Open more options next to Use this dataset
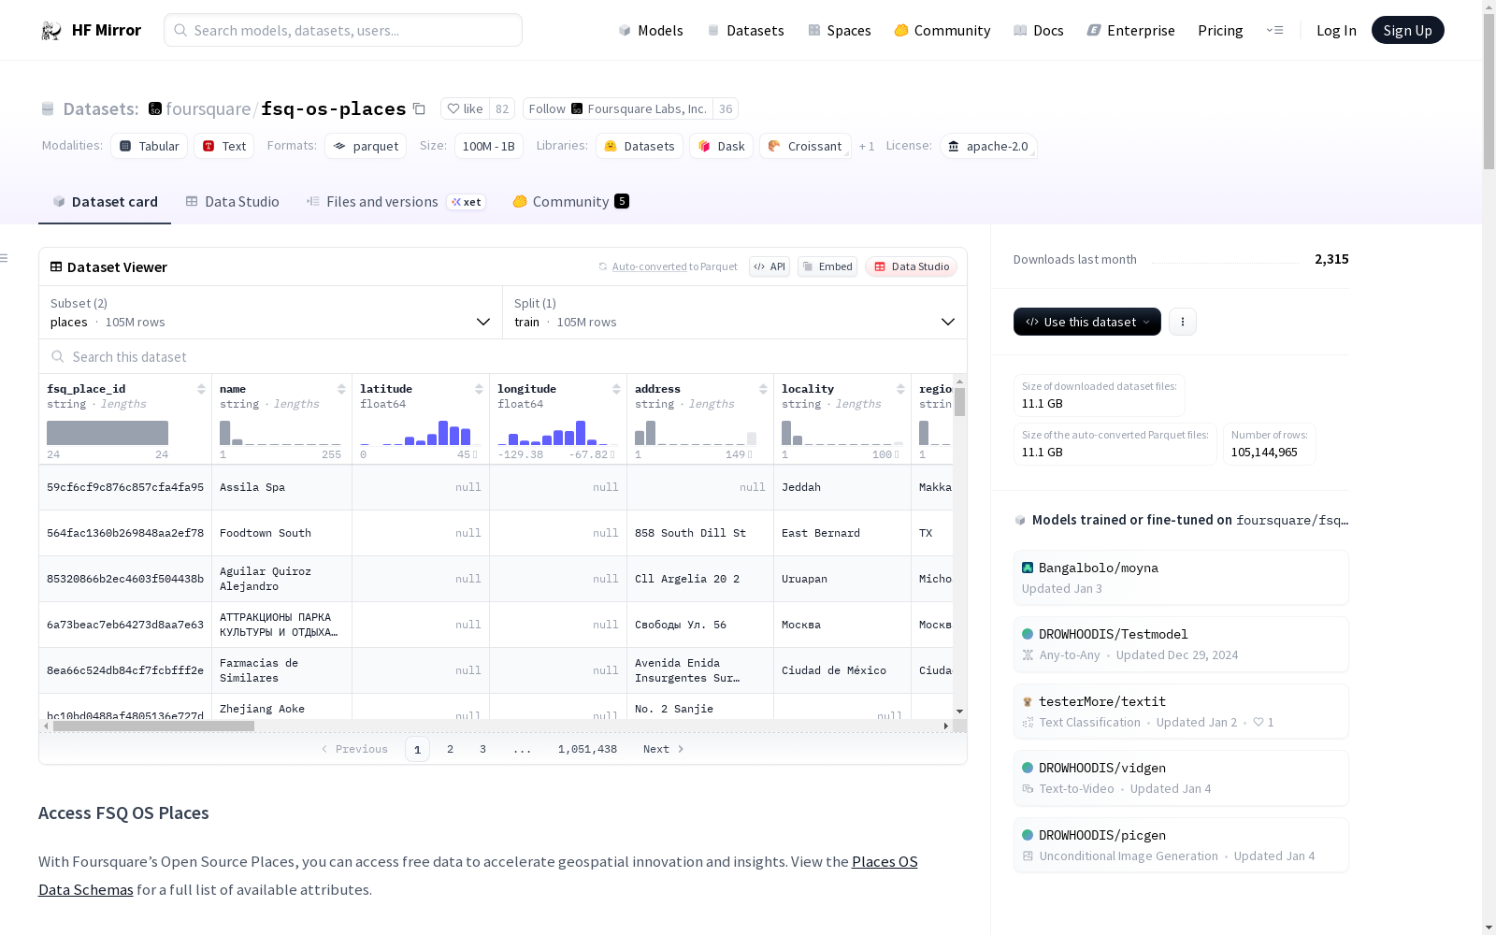 1183,322
